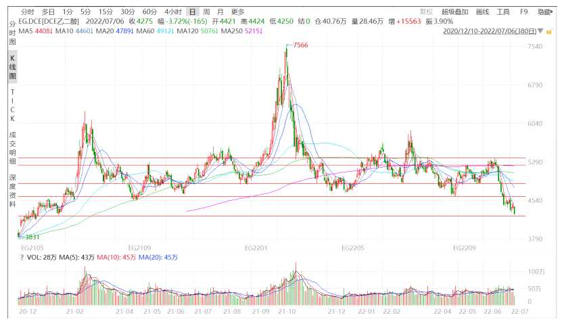Select the 多日 multi-day view
The width and height of the screenshot is (564, 326).
[48, 12]
